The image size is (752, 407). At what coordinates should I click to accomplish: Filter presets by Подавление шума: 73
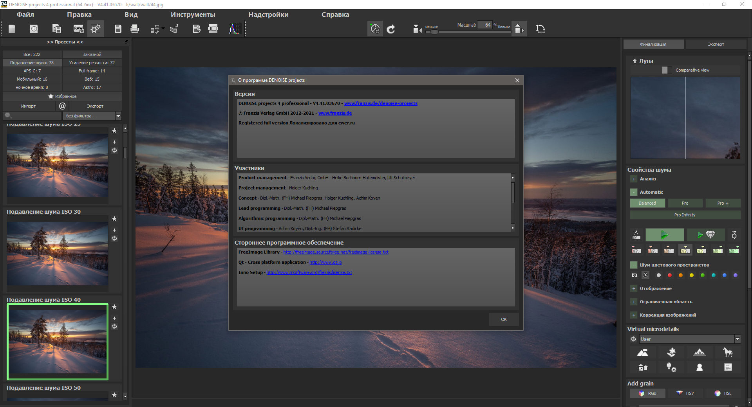(x=32, y=63)
